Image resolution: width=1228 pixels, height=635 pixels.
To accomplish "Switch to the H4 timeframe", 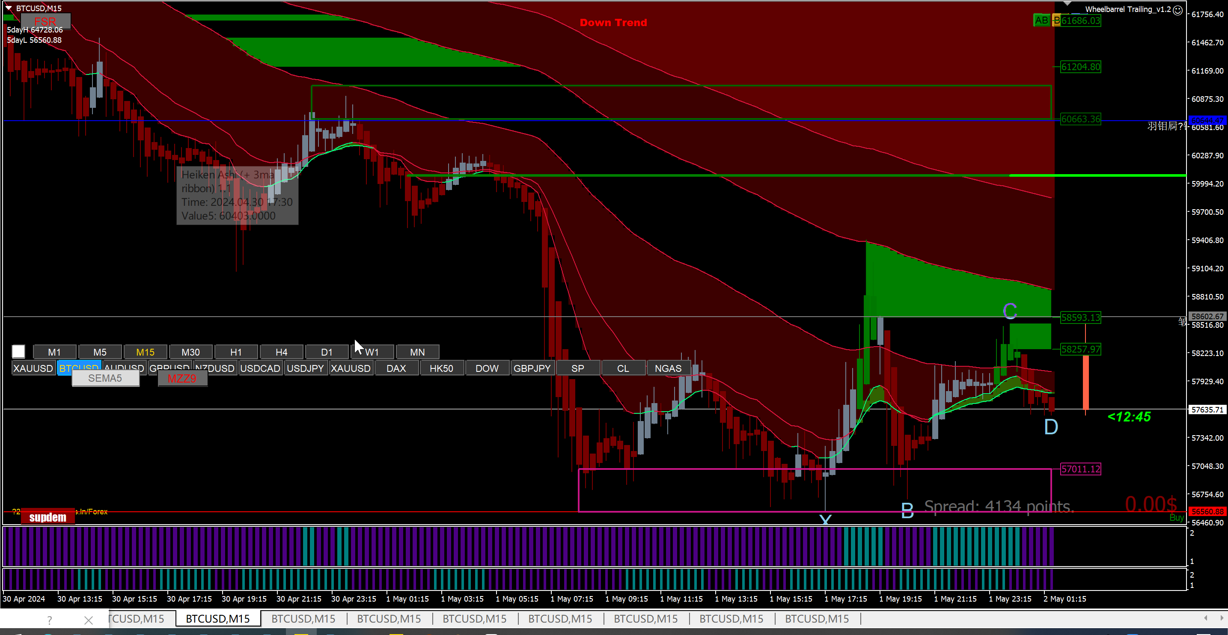I will coord(281,352).
